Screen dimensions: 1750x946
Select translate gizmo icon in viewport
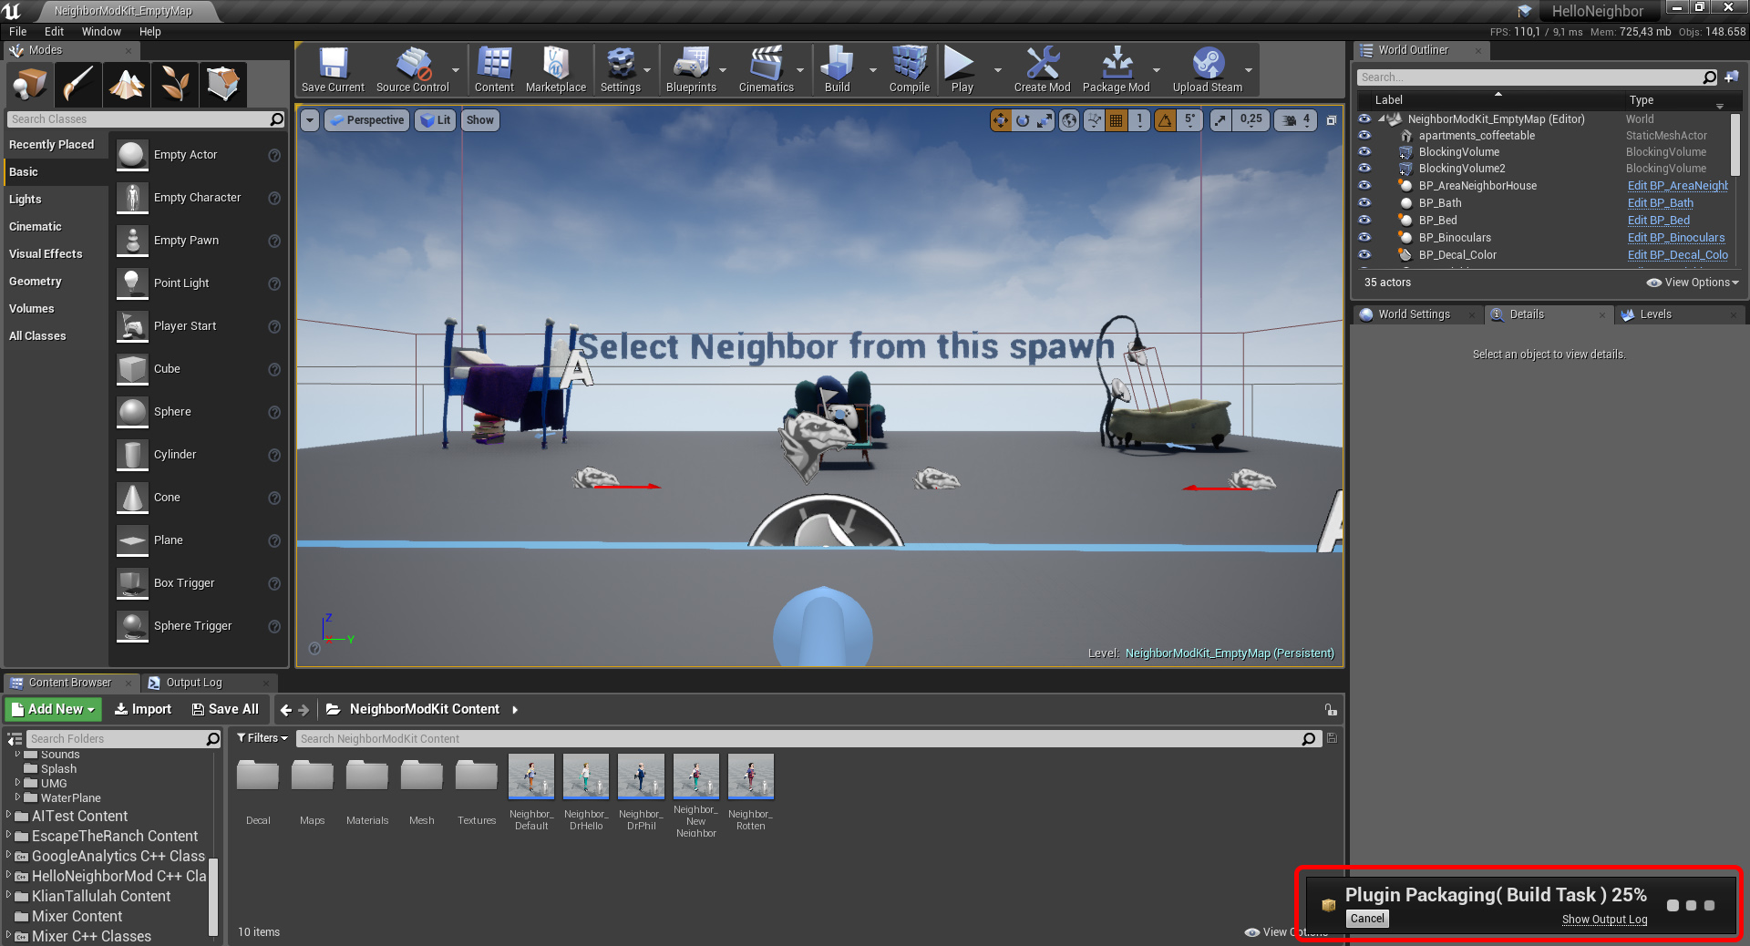click(x=1001, y=120)
